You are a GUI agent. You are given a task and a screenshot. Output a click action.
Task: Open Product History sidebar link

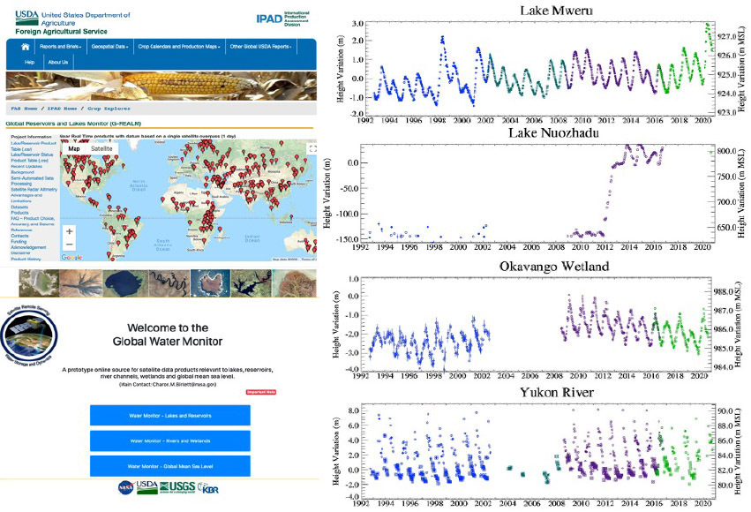pyautogui.click(x=26, y=259)
